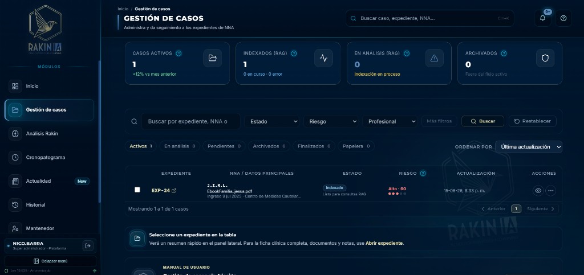Screen dimensions: 584x275
Task: Click the Actualidad newspaper icon
Action: (x=15, y=182)
